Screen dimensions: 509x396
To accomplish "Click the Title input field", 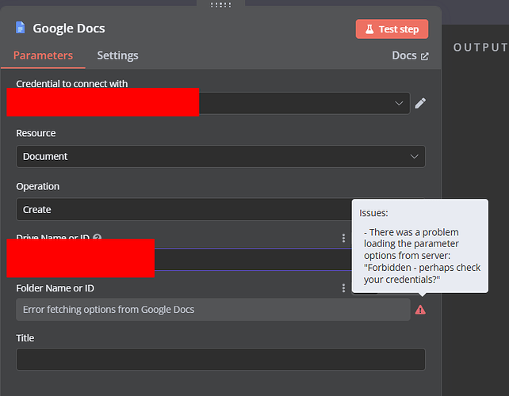I will tap(220, 360).
